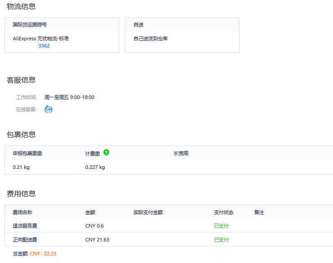Viewport: 333px width, 263px height.
Task: Click the online customer service chat icon
Action: (x=49, y=109)
